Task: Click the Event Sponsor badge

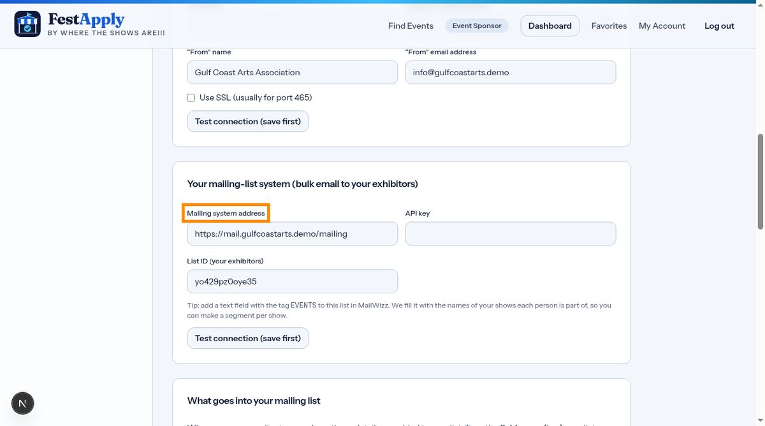Action: (x=477, y=26)
